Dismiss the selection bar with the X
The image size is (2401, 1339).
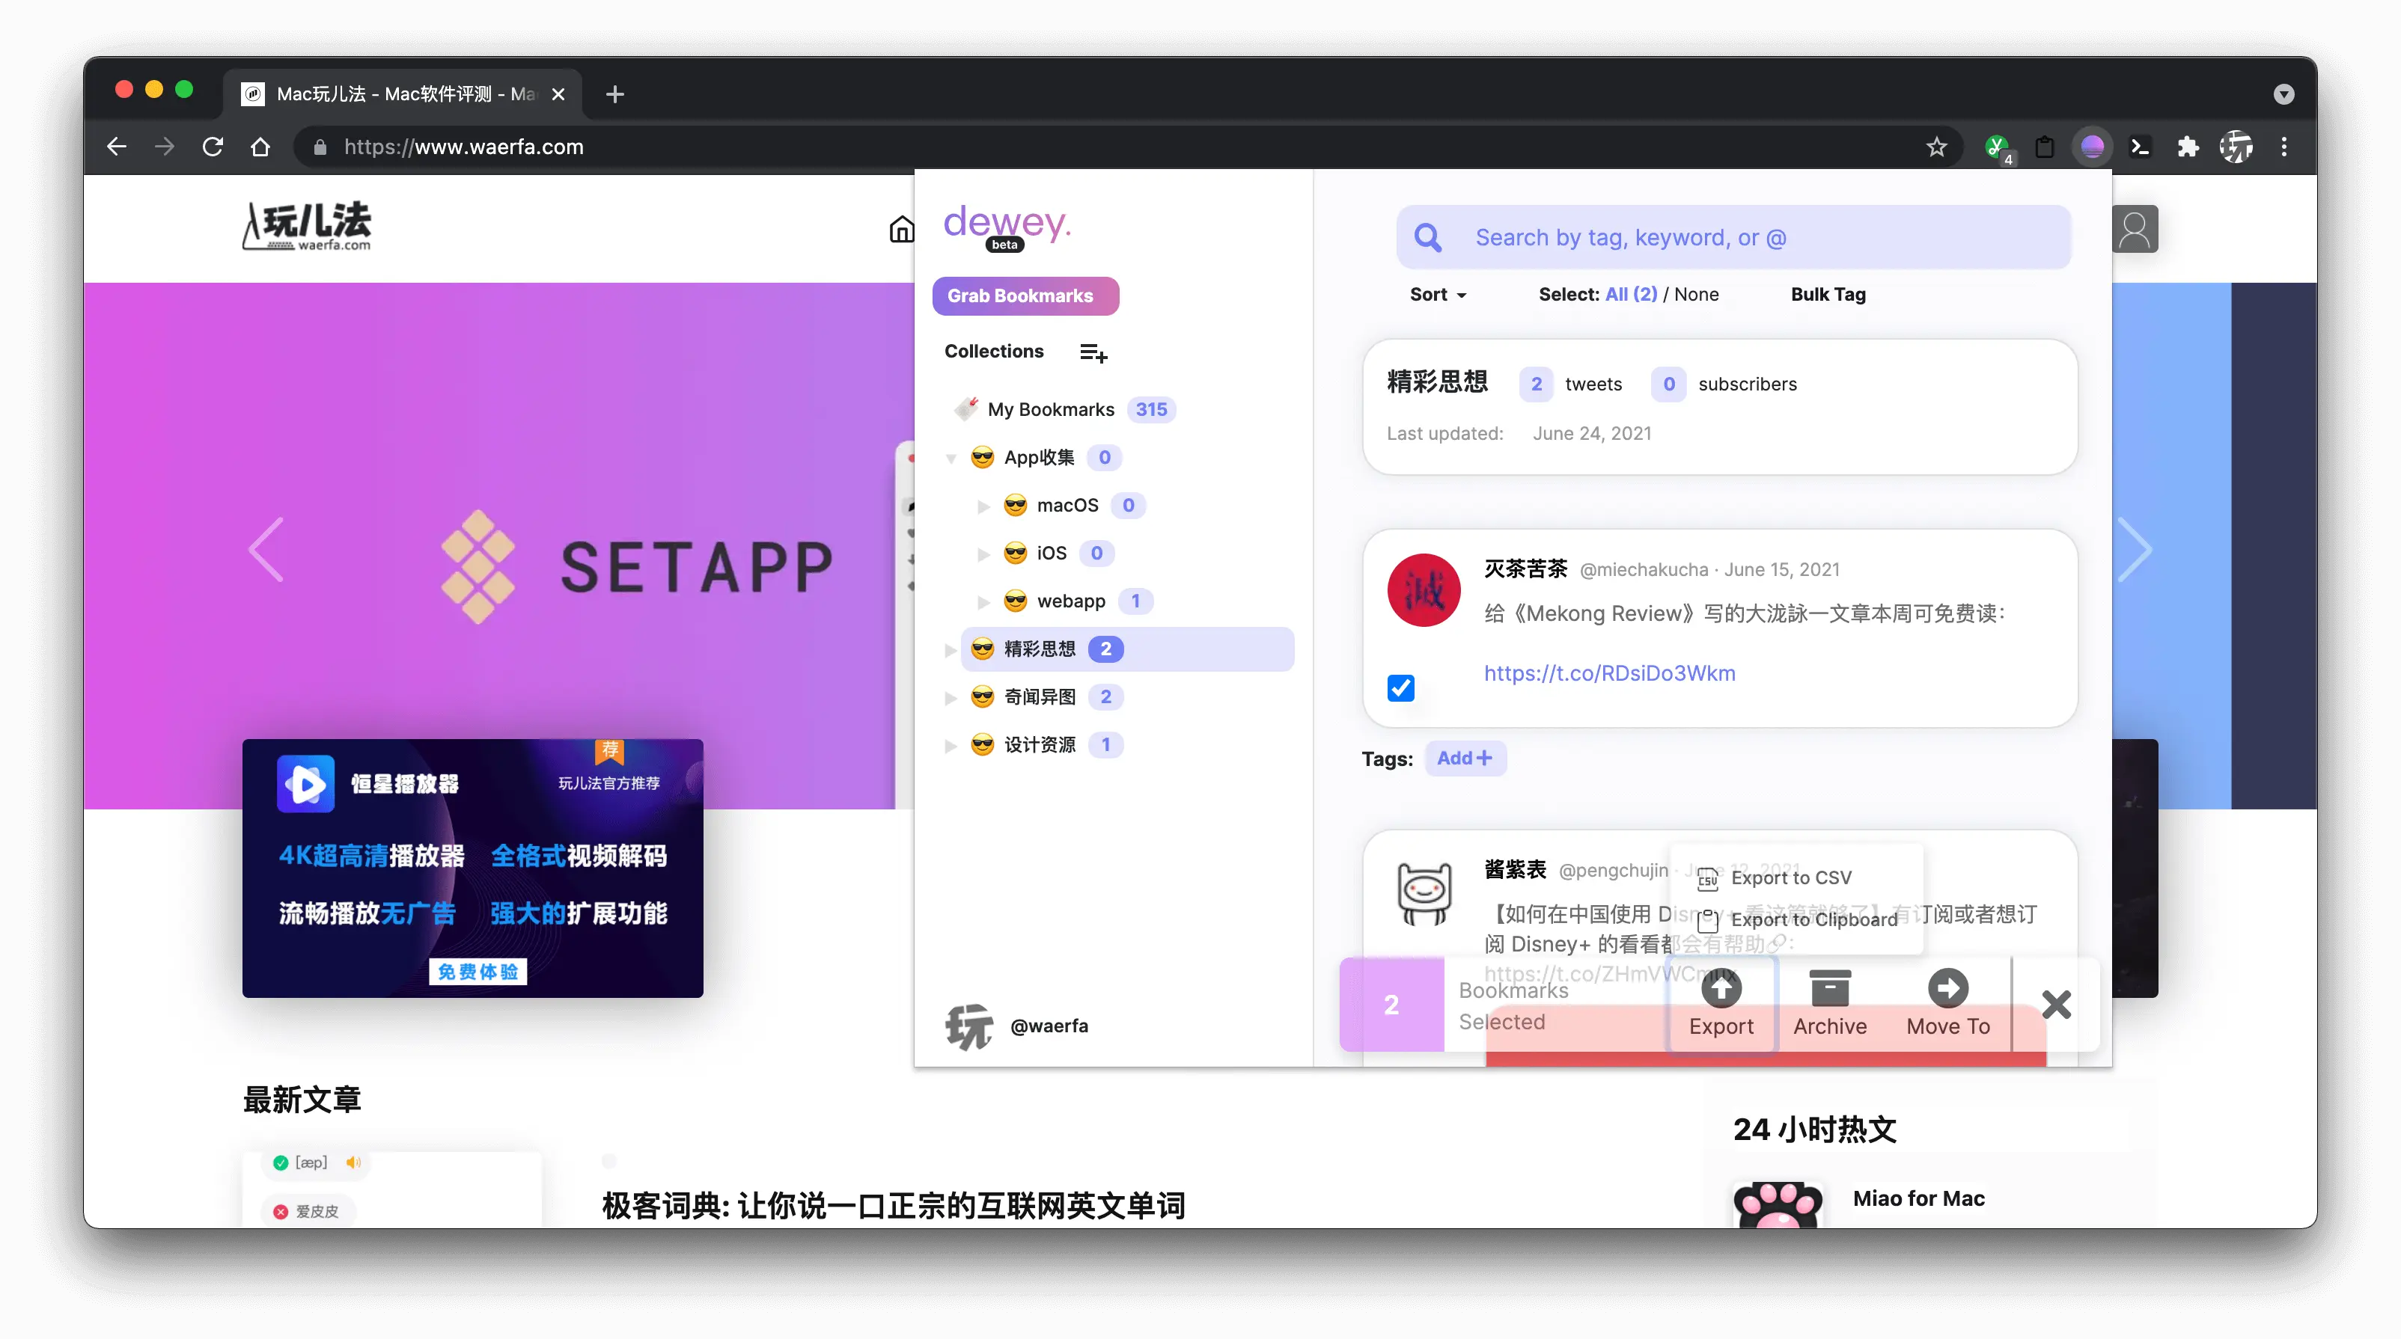click(2056, 1005)
